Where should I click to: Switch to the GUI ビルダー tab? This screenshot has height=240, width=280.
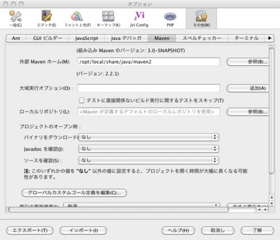(47, 38)
